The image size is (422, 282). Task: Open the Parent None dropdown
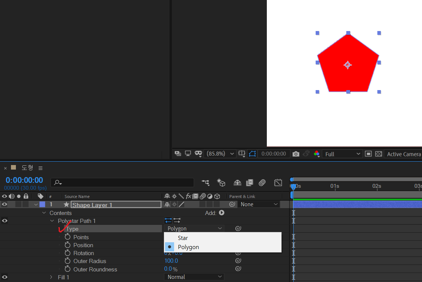(x=258, y=204)
